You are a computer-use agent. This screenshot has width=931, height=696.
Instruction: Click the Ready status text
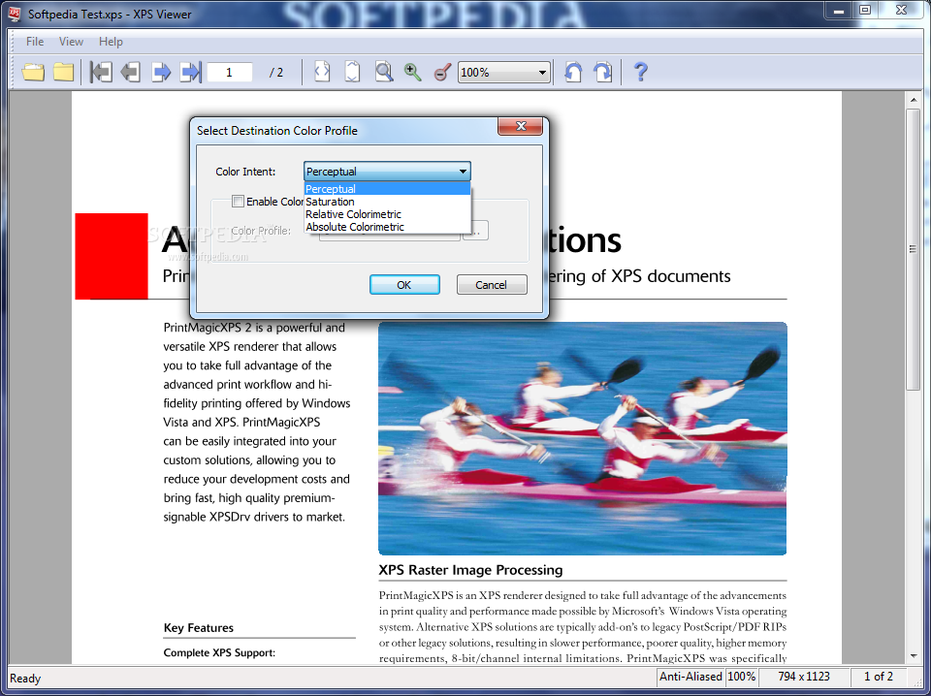(25, 679)
